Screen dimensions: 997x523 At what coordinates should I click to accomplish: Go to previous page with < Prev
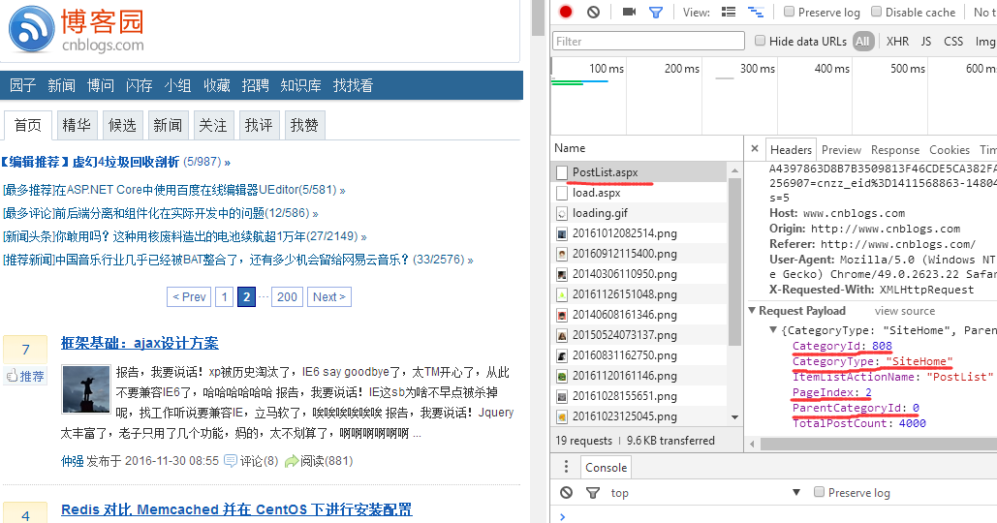click(x=189, y=296)
